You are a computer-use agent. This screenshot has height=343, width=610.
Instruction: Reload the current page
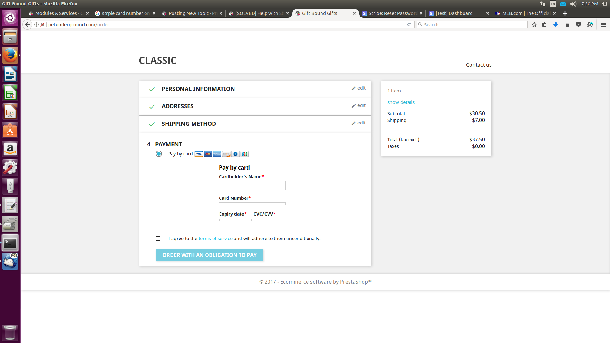pos(409,24)
